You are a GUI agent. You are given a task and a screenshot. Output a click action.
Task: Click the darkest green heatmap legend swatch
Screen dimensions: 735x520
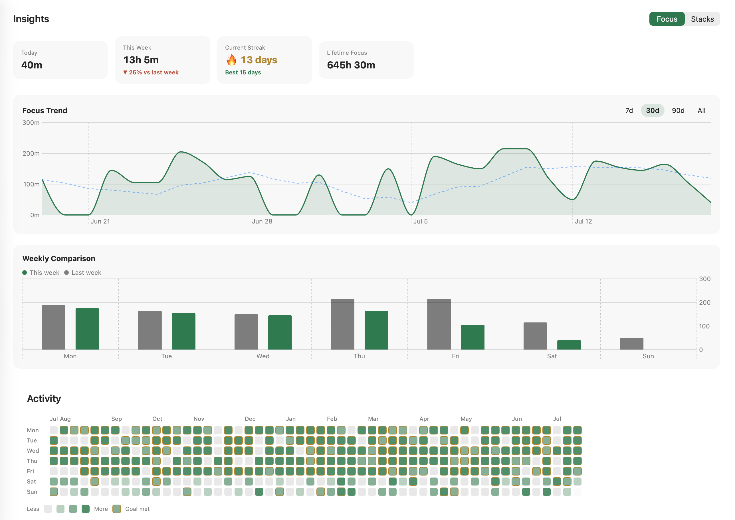pos(86,509)
